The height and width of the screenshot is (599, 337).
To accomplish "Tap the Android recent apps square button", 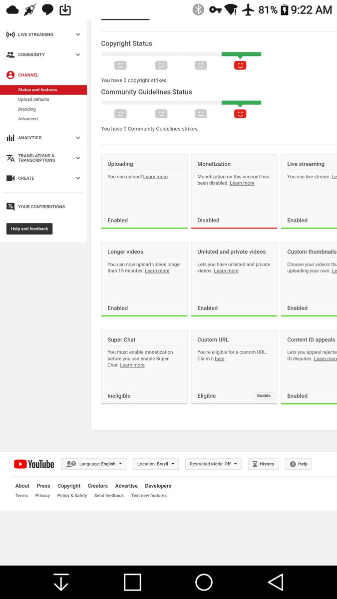I will (x=132, y=582).
